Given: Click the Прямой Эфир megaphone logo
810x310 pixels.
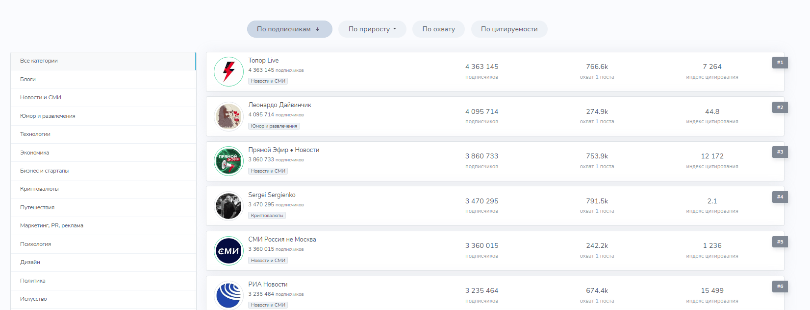Looking at the screenshot, I should (228, 161).
